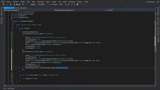Open the Hata Ayıkla menu

point(40,2)
